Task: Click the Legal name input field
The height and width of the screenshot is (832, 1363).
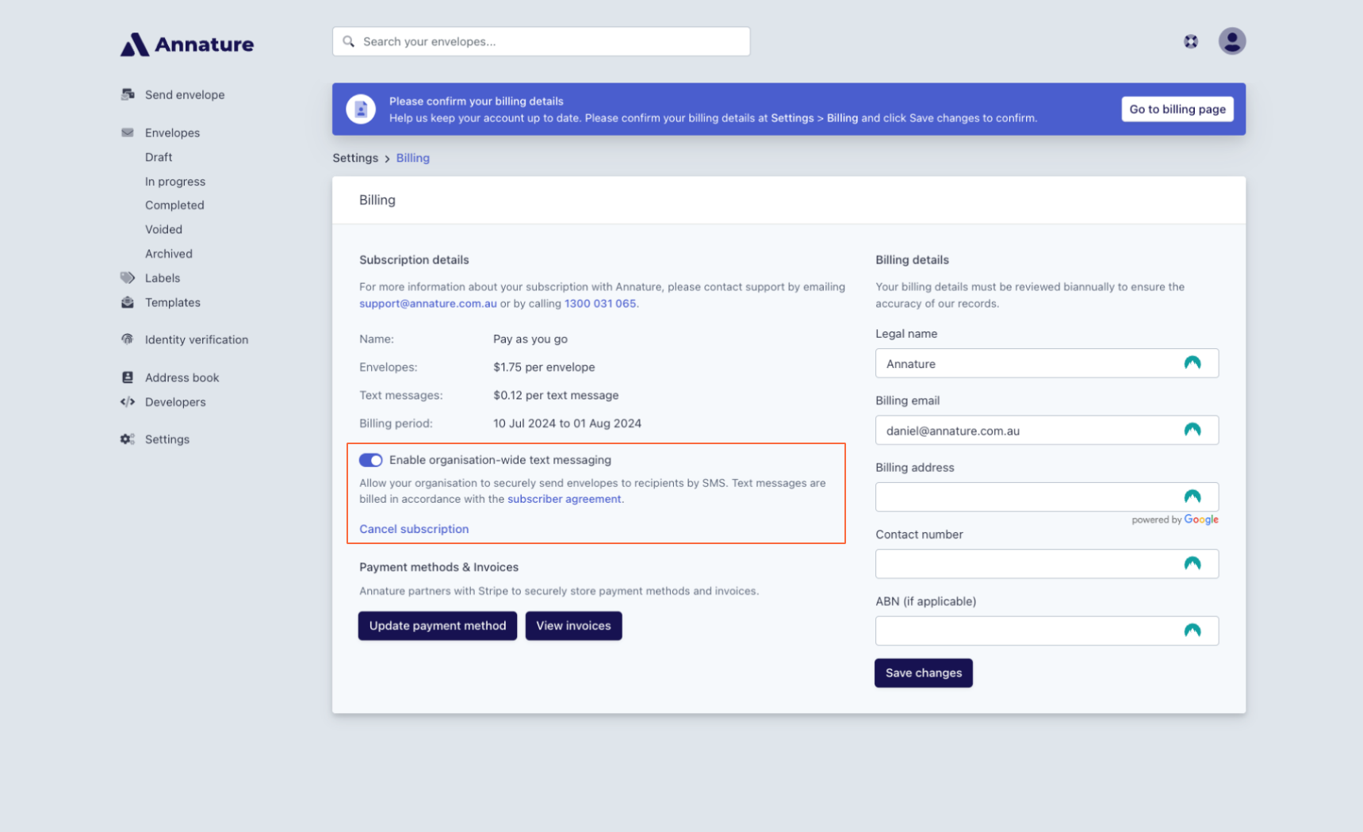Action: coord(1047,363)
